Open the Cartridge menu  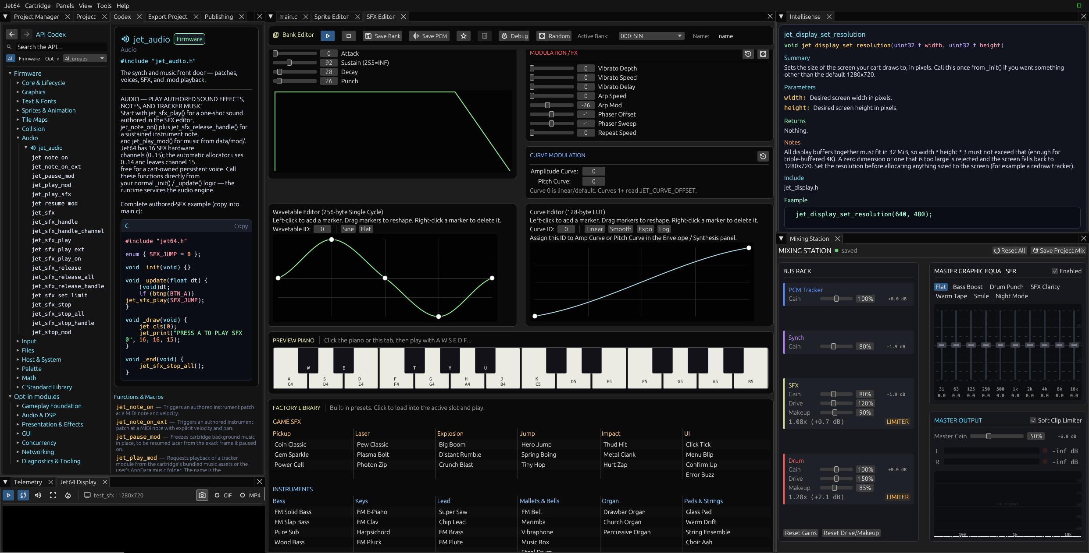tap(38, 6)
